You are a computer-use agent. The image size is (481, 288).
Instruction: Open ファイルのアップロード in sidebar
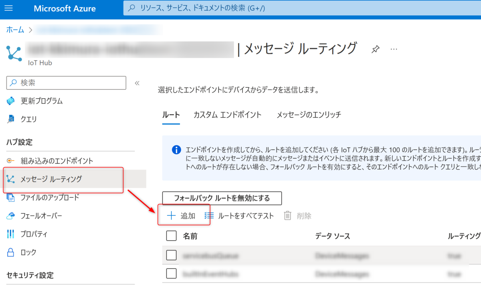tap(50, 197)
